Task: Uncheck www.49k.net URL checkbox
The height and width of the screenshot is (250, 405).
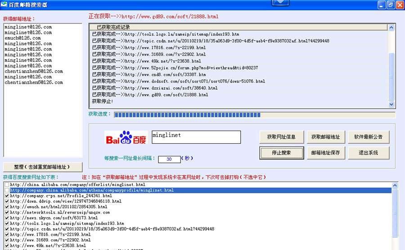Action: click(7, 245)
